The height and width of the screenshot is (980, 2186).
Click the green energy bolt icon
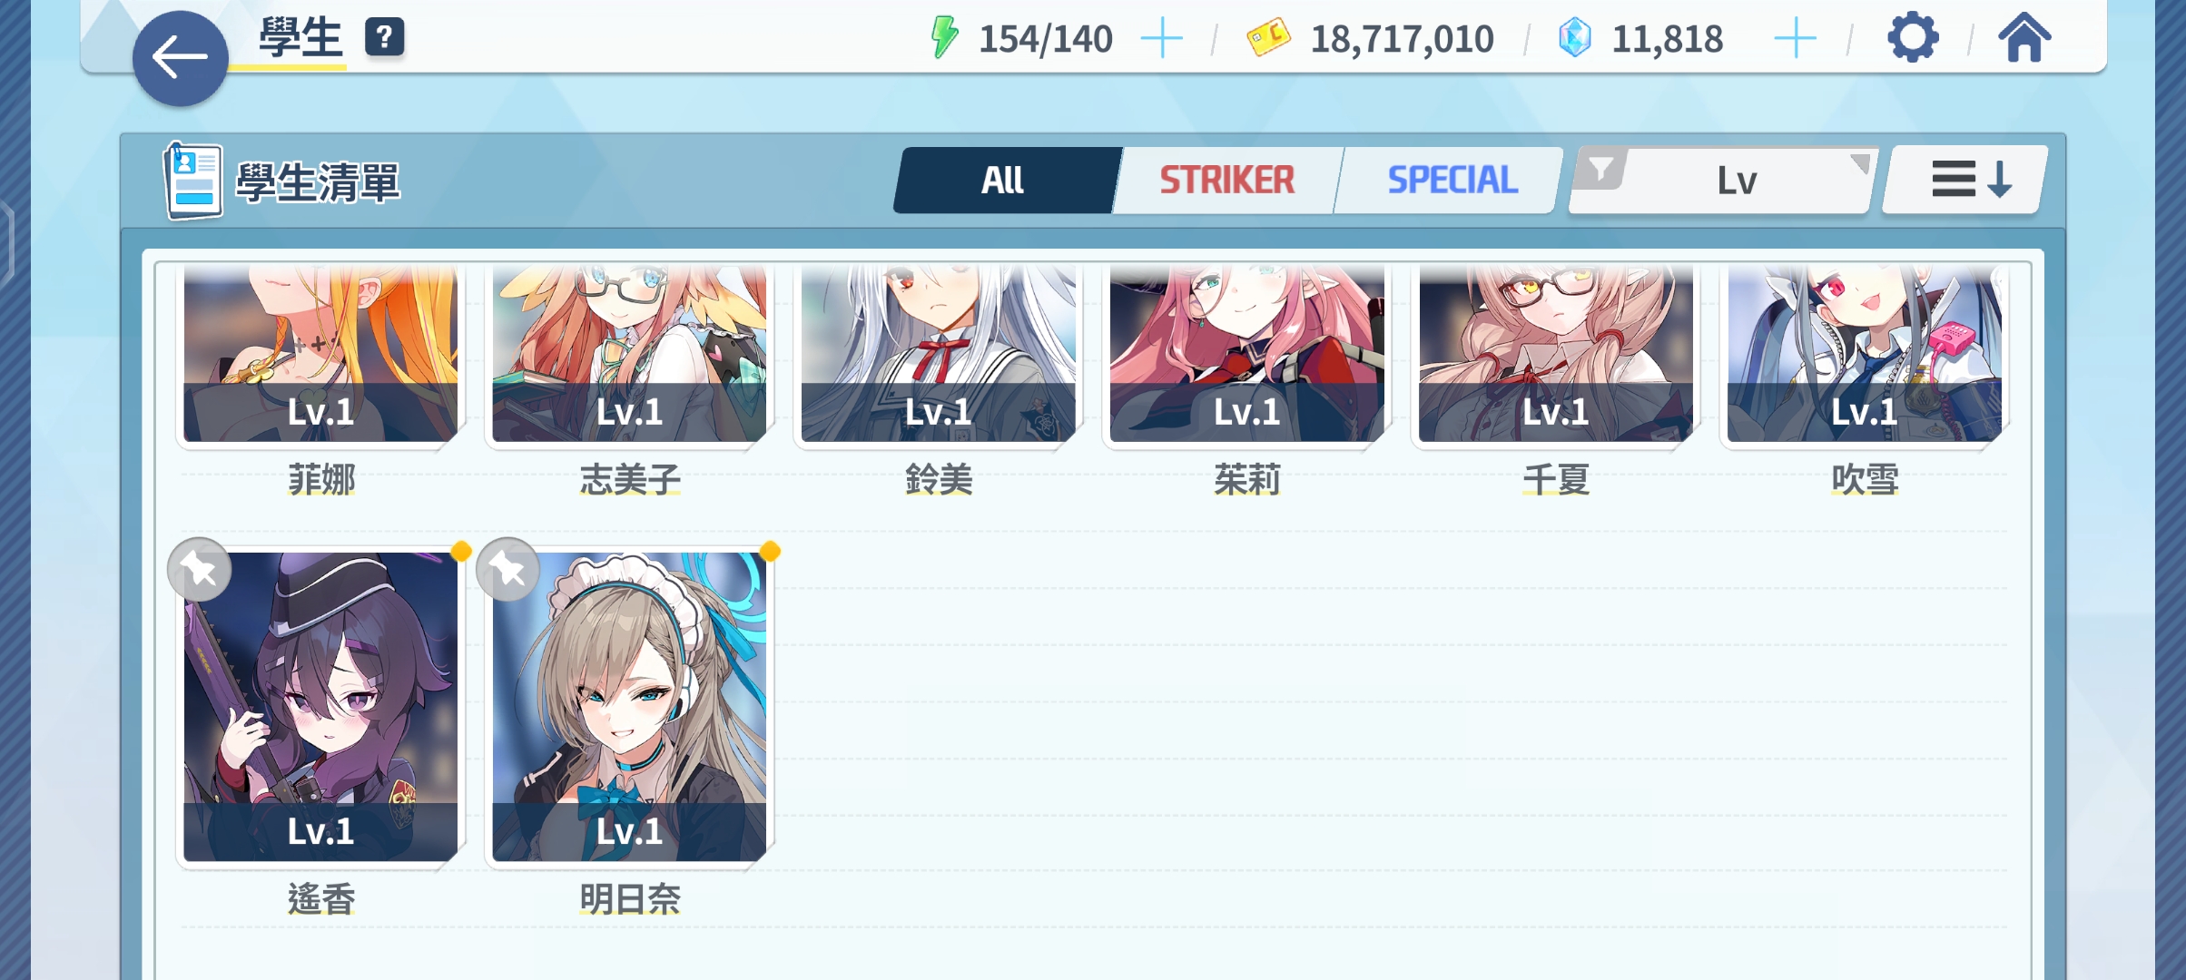pos(944,38)
